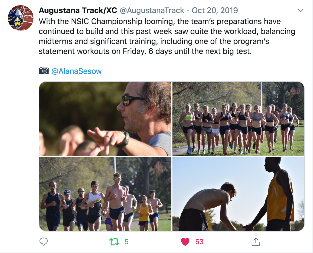The image size is (313, 253).
Task: Click the runner in the neon green top
Action: click(188, 128)
